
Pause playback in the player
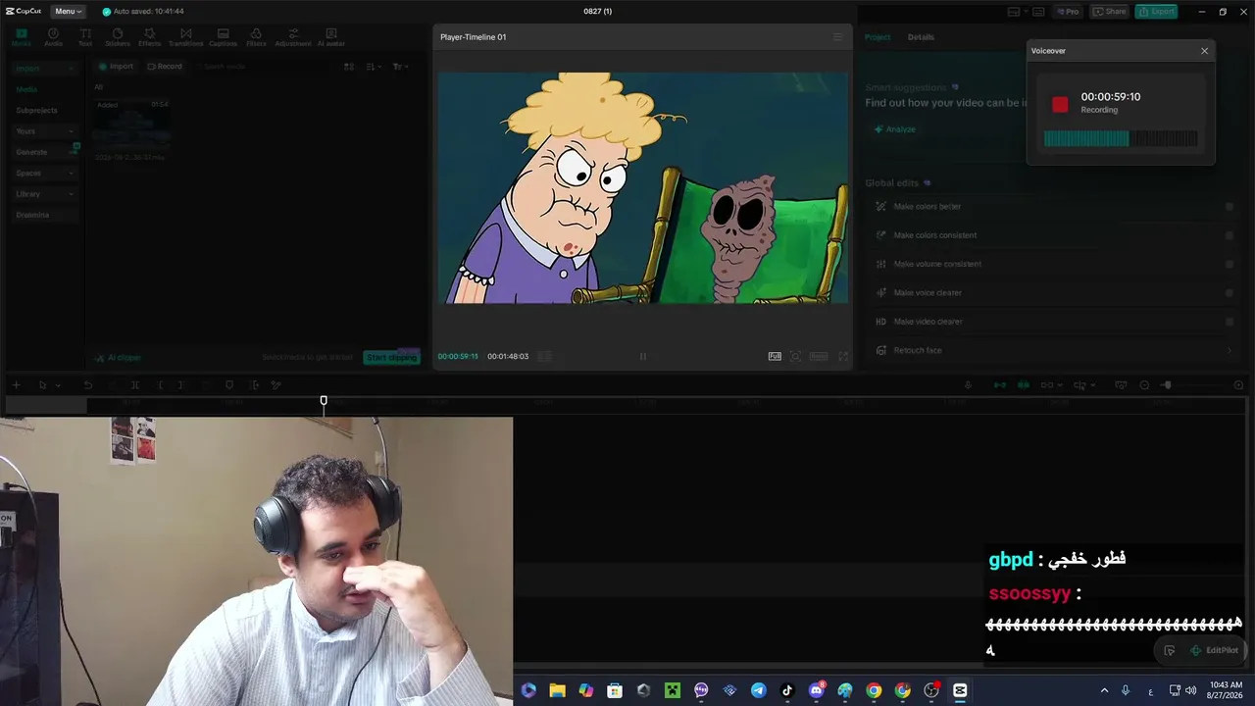[x=643, y=357]
